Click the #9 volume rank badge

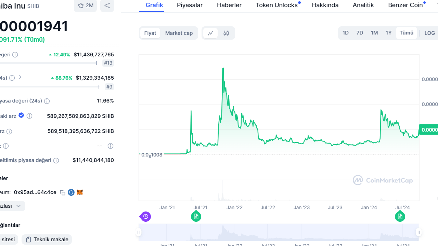tap(109, 87)
